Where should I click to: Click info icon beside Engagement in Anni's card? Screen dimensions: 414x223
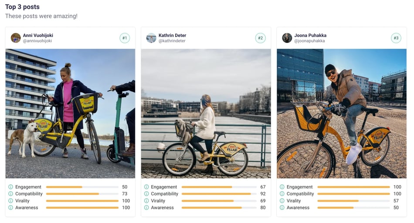click(10, 187)
